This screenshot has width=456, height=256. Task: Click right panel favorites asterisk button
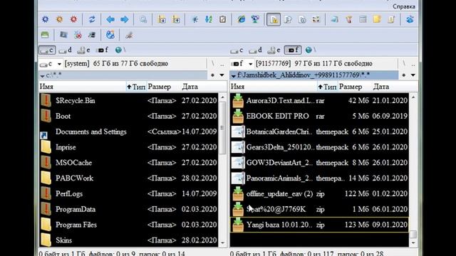coord(404,75)
